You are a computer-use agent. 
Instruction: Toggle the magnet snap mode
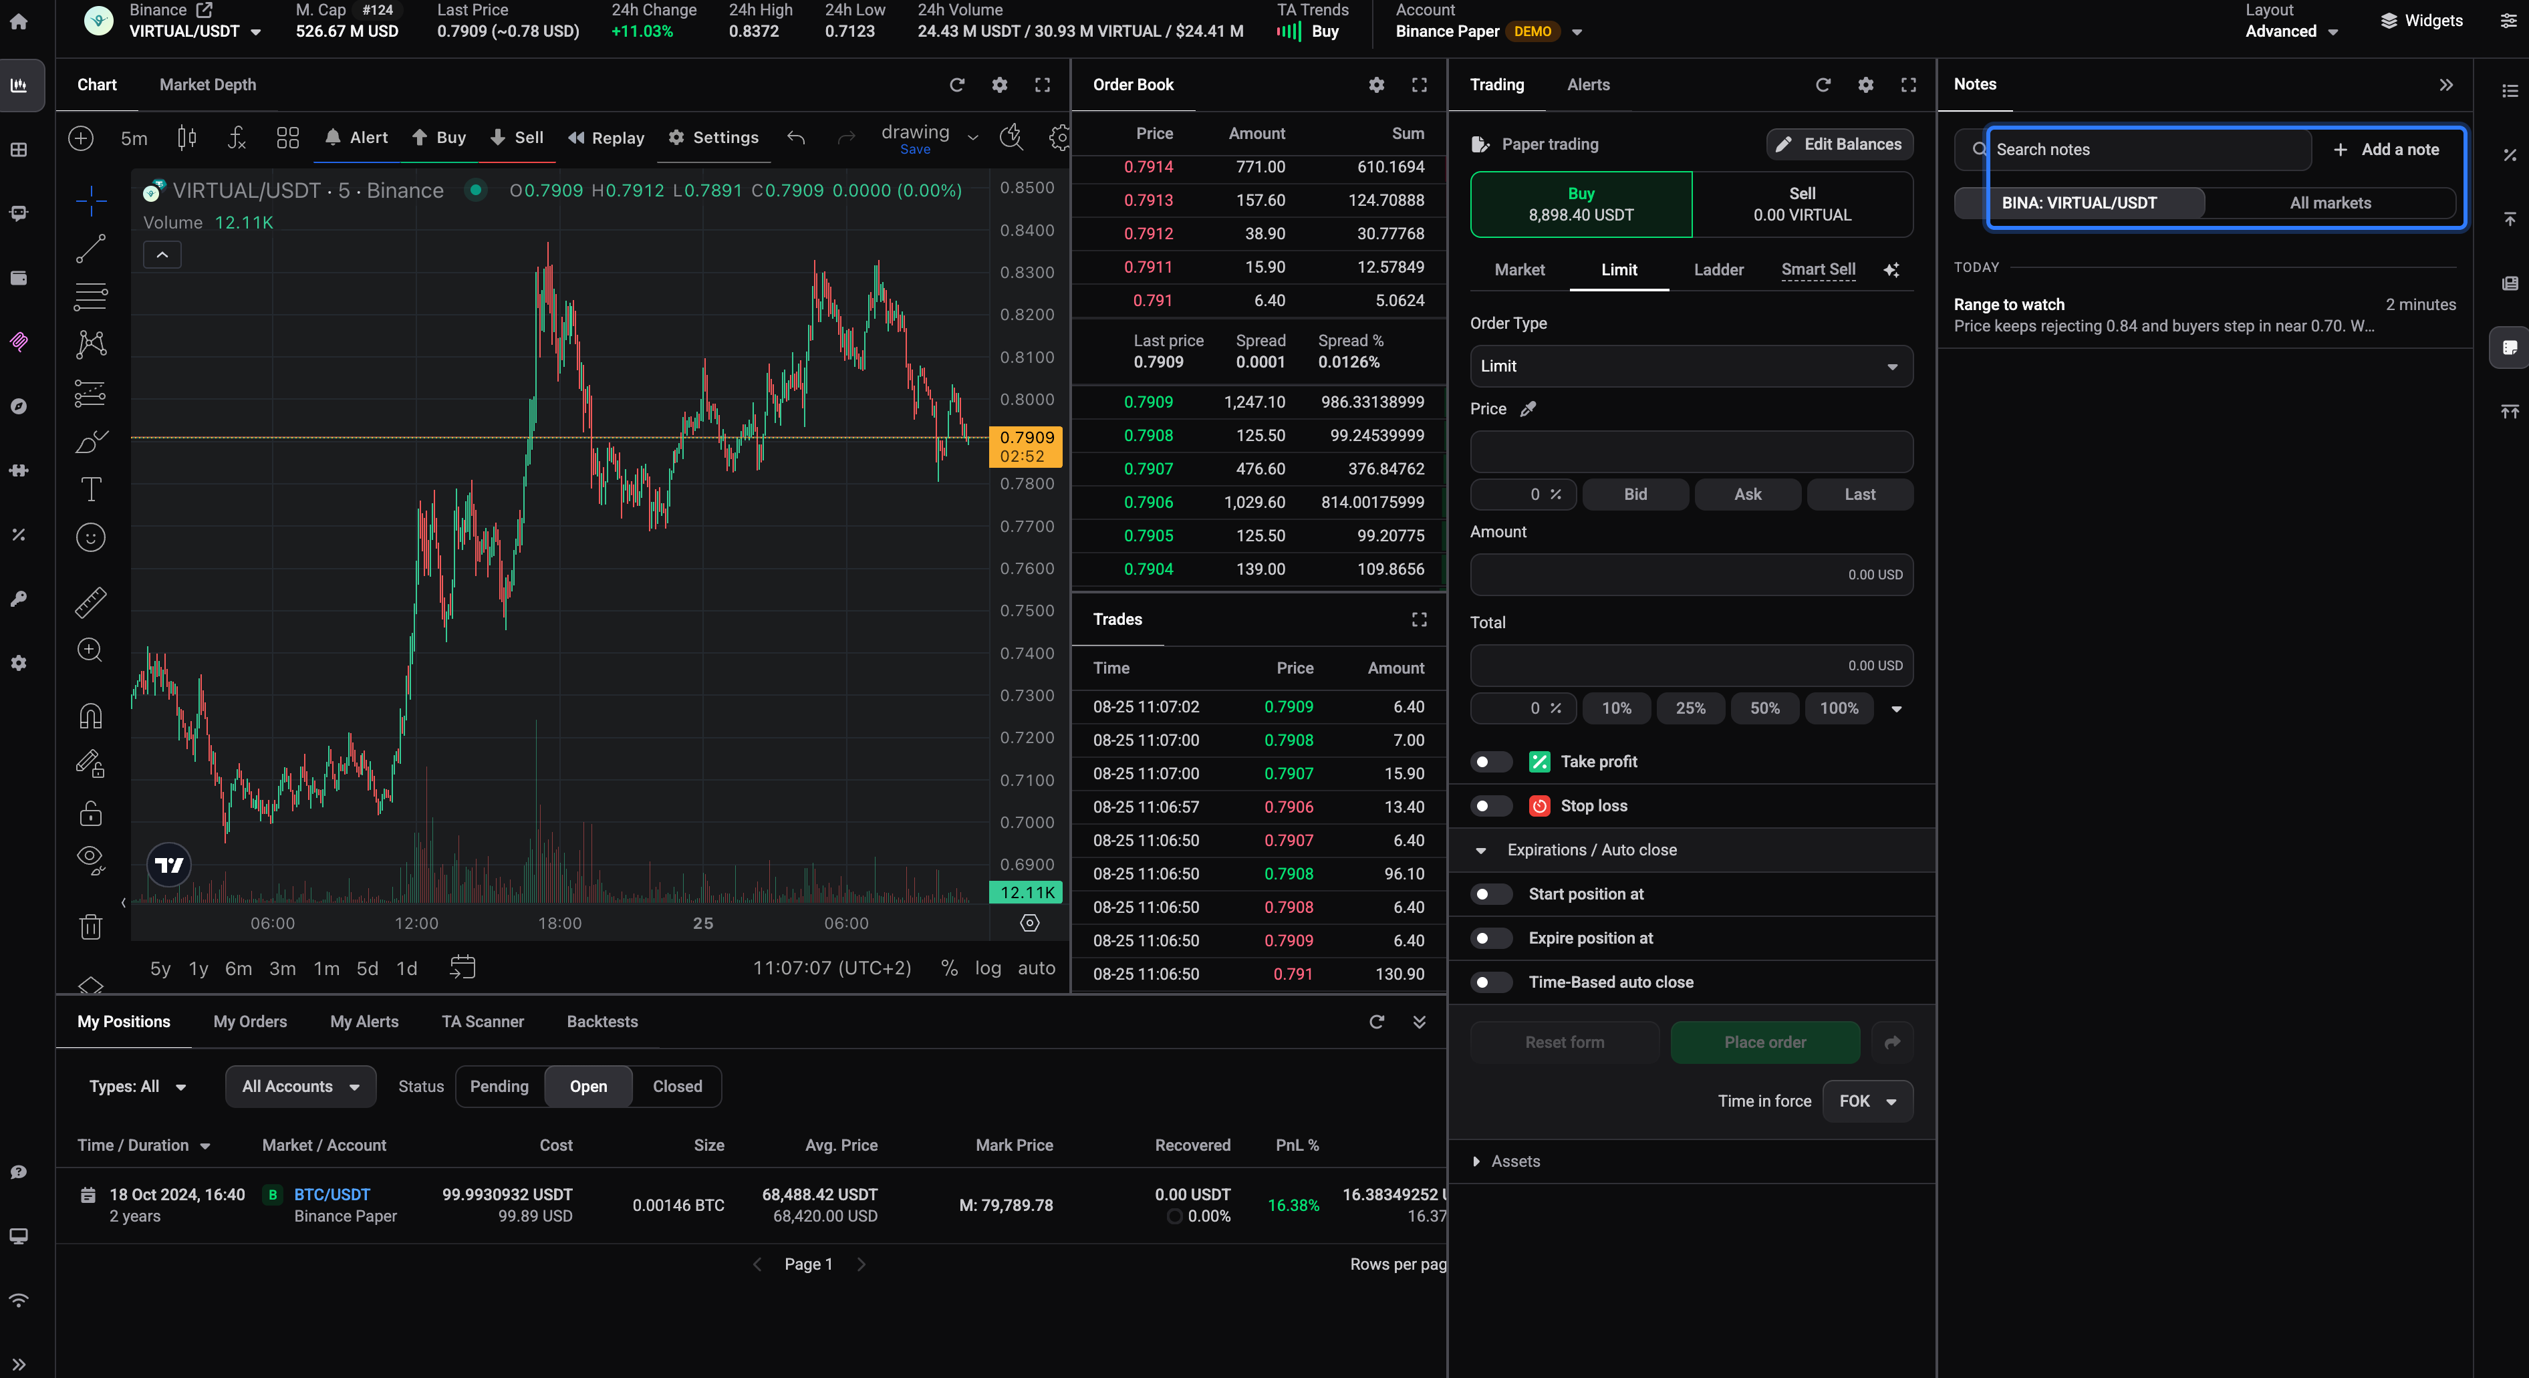pyautogui.click(x=90, y=716)
